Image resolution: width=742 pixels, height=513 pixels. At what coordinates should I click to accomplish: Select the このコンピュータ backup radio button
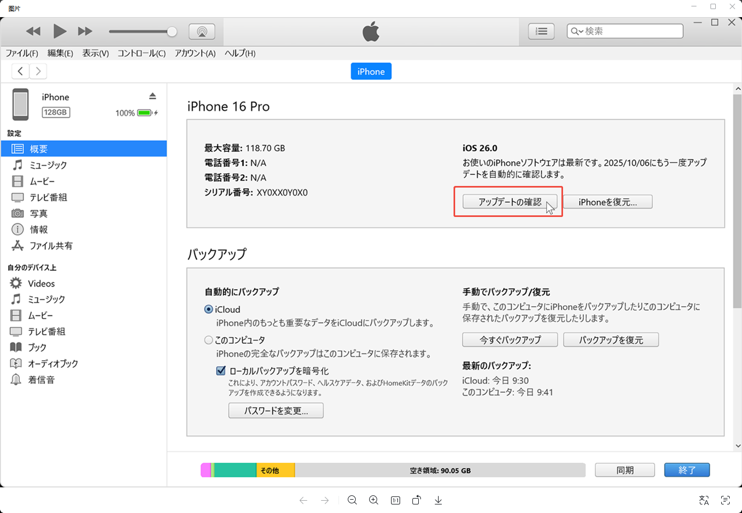click(209, 340)
